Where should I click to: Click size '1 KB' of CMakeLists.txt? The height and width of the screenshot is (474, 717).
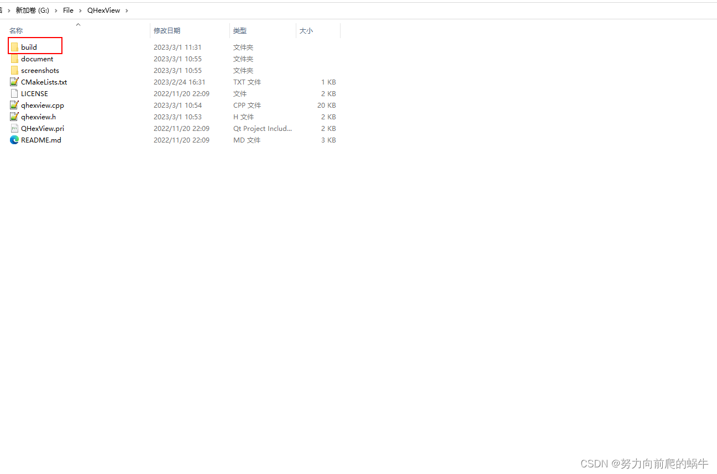(328, 82)
